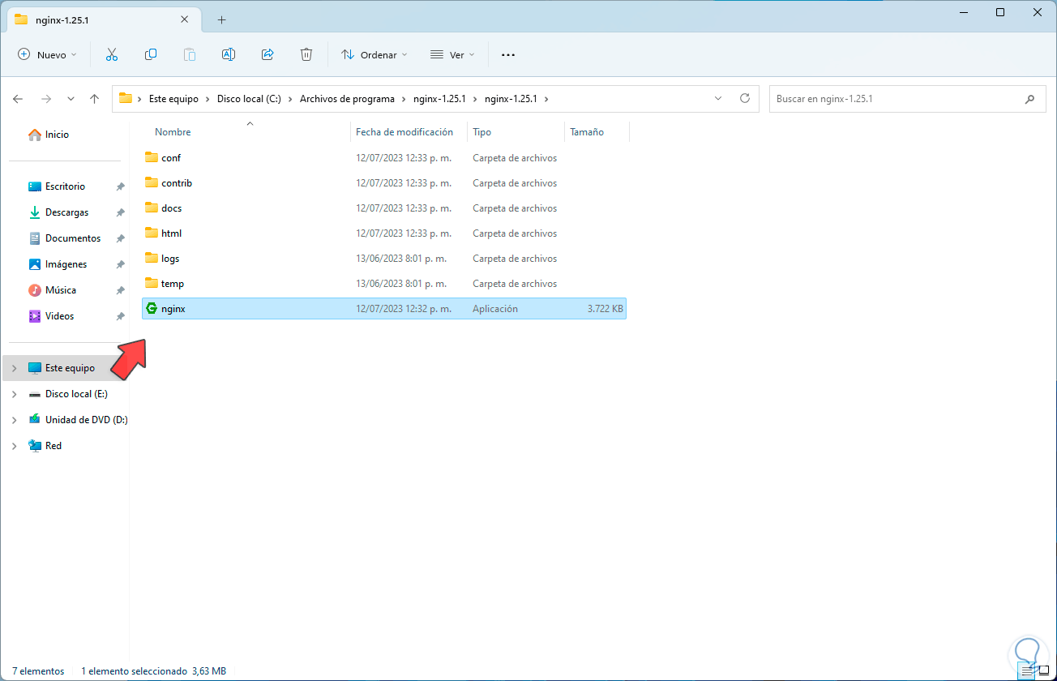Go back with the left arrow
Image resolution: width=1057 pixels, height=681 pixels.
[x=18, y=99]
